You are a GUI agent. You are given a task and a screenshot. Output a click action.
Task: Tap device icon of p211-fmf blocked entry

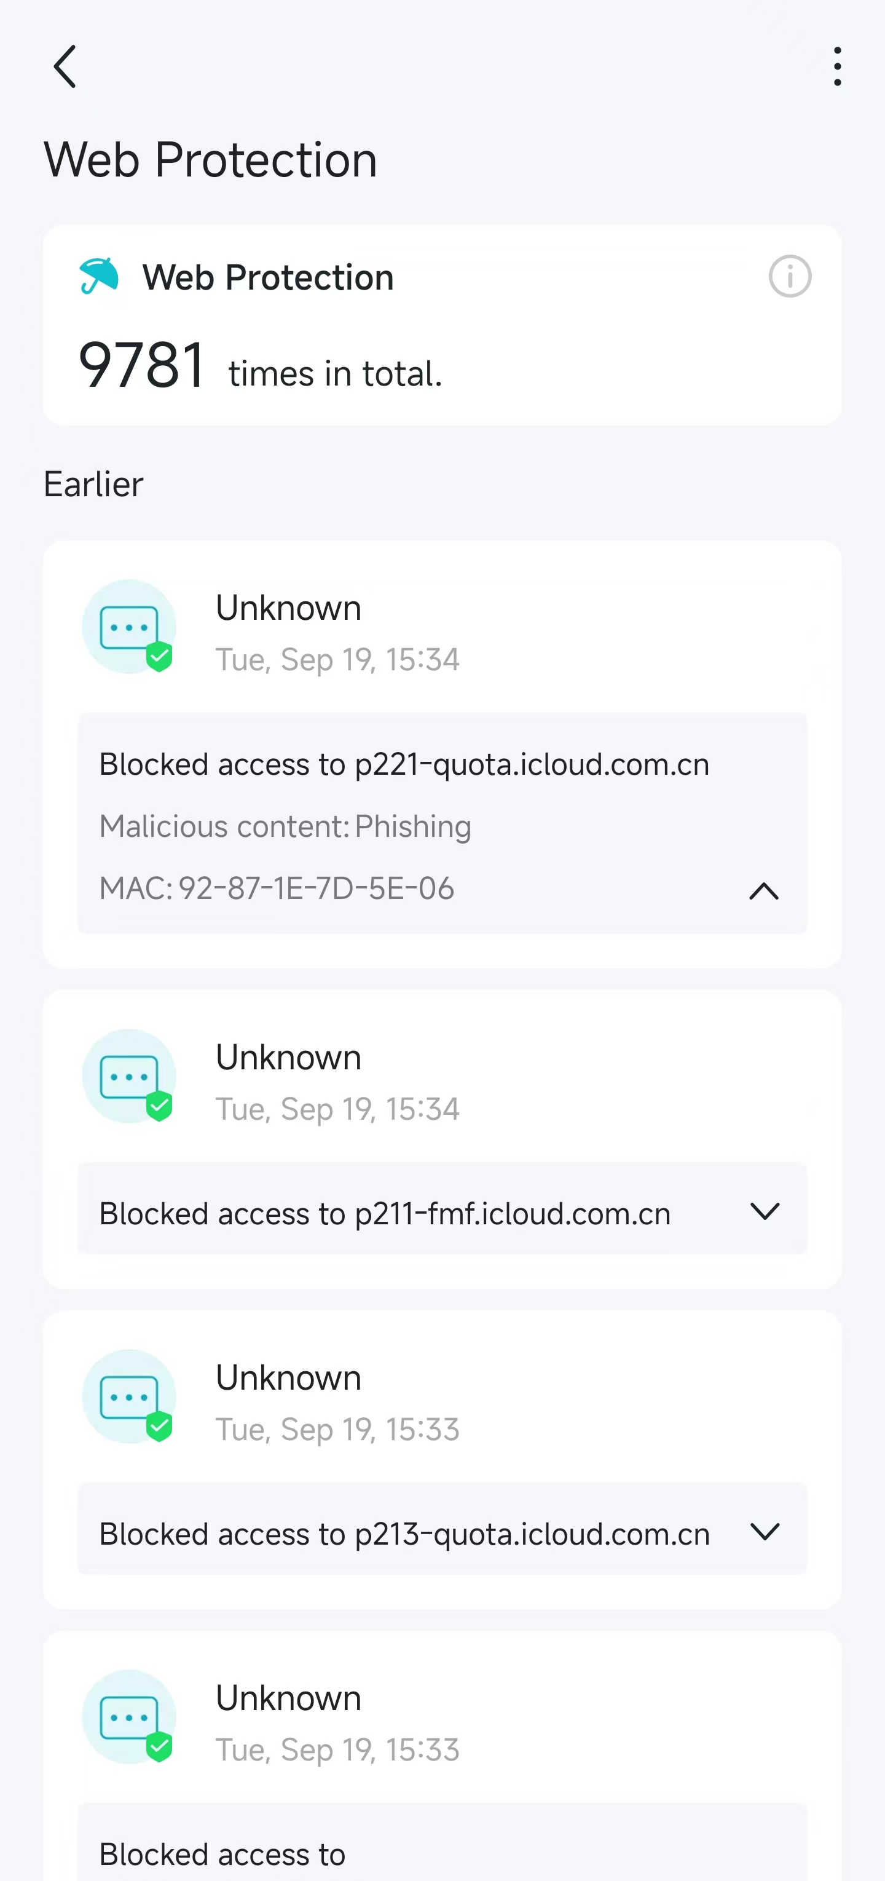(x=129, y=1076)
